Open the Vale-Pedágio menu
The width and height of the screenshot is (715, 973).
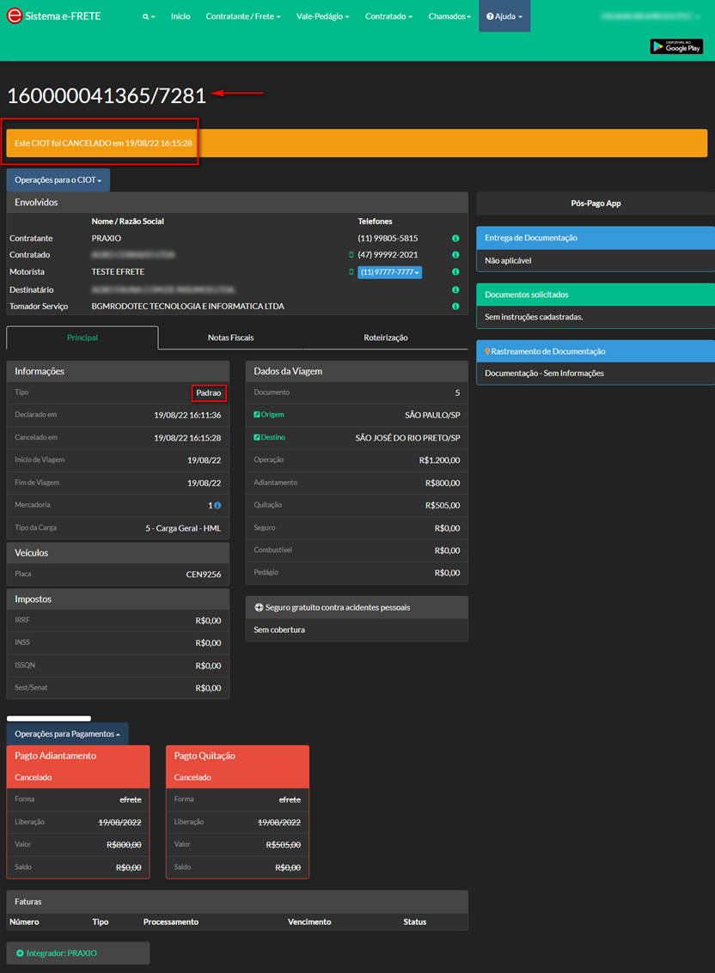[322, 16]
